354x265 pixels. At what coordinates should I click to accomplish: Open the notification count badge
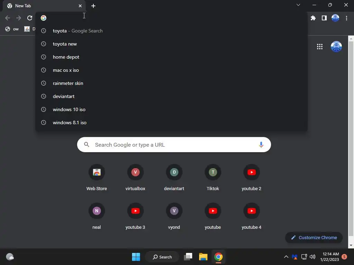(344, 257)
